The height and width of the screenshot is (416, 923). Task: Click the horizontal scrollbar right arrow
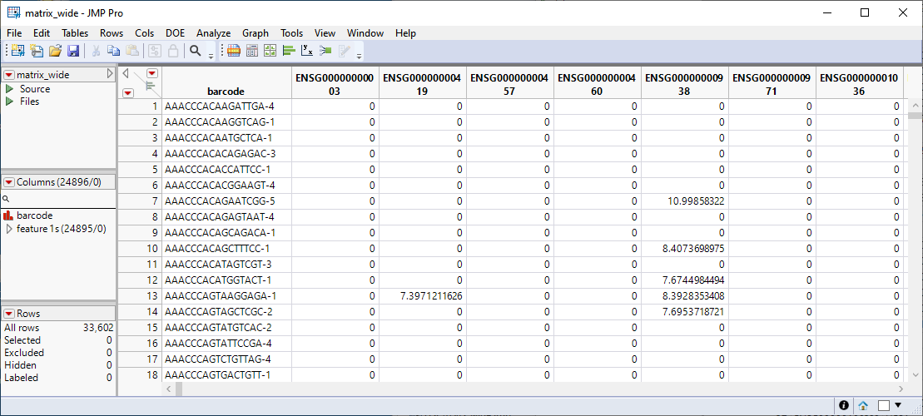[901, 389]
